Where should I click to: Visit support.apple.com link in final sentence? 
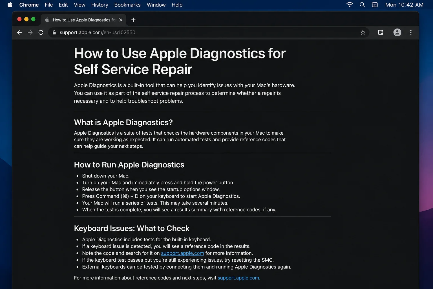tap(239, 278)
